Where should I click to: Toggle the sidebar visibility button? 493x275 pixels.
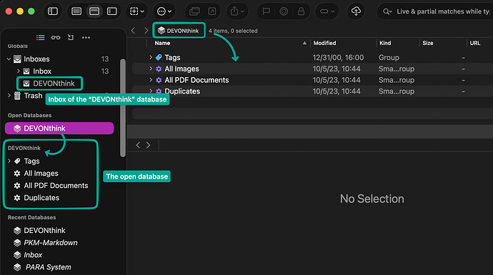point(52,11)
